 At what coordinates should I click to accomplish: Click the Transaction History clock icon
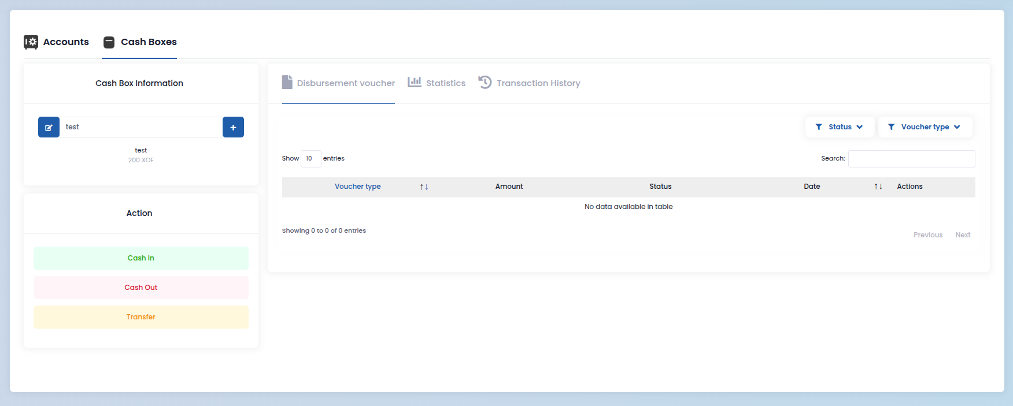coord(485,82)
